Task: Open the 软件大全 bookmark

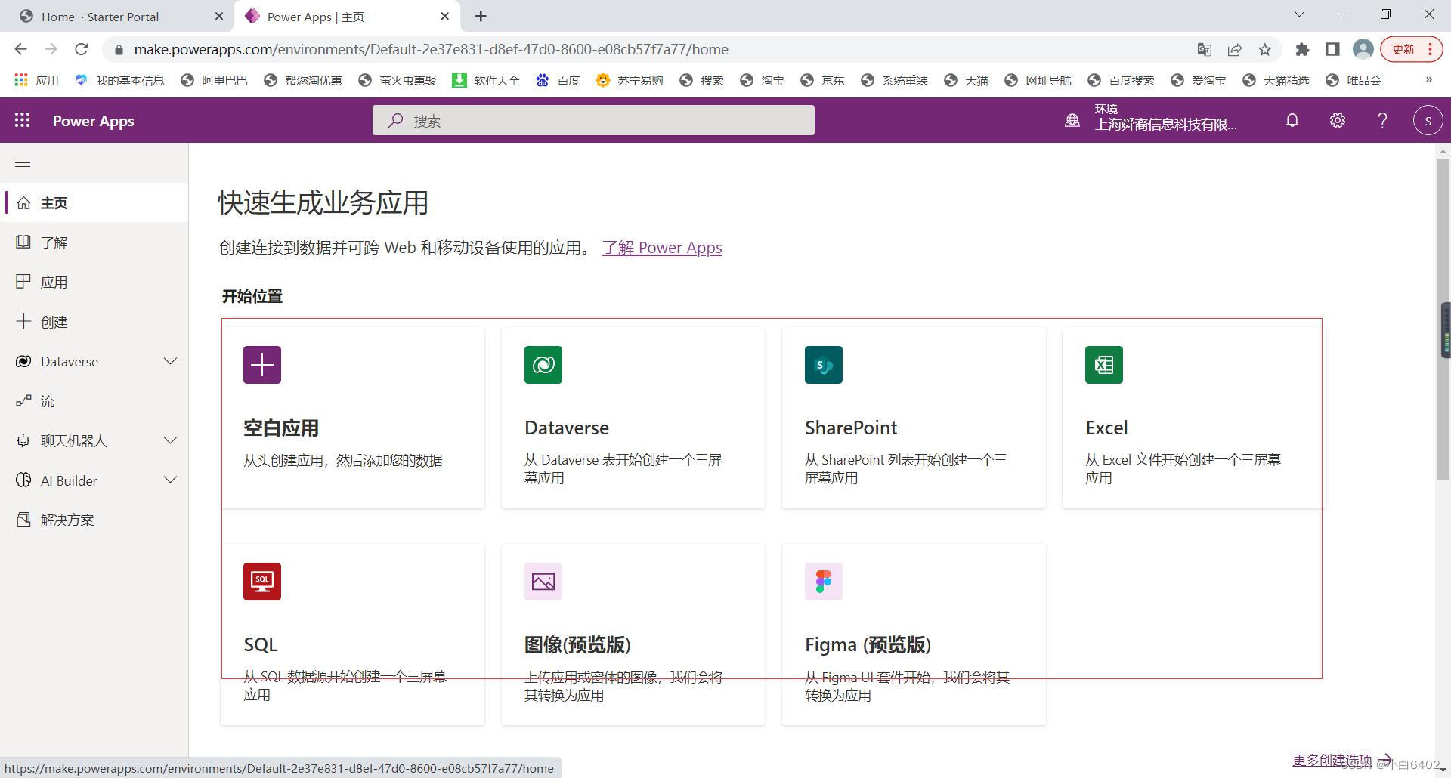Action: (485, 80)
